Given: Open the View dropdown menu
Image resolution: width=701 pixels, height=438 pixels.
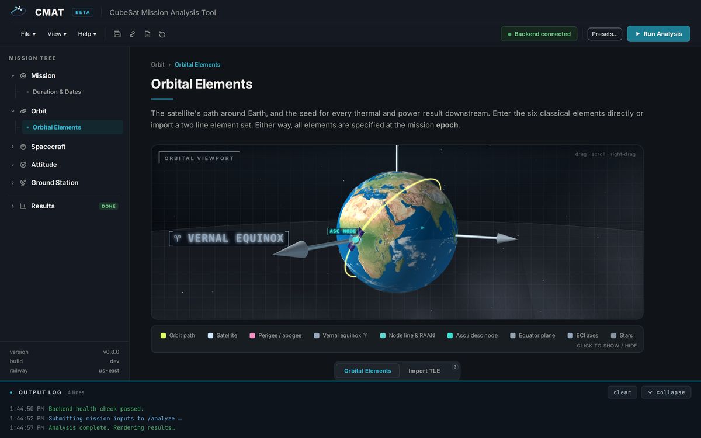Looking at the screenshot, I should (57, 34).
